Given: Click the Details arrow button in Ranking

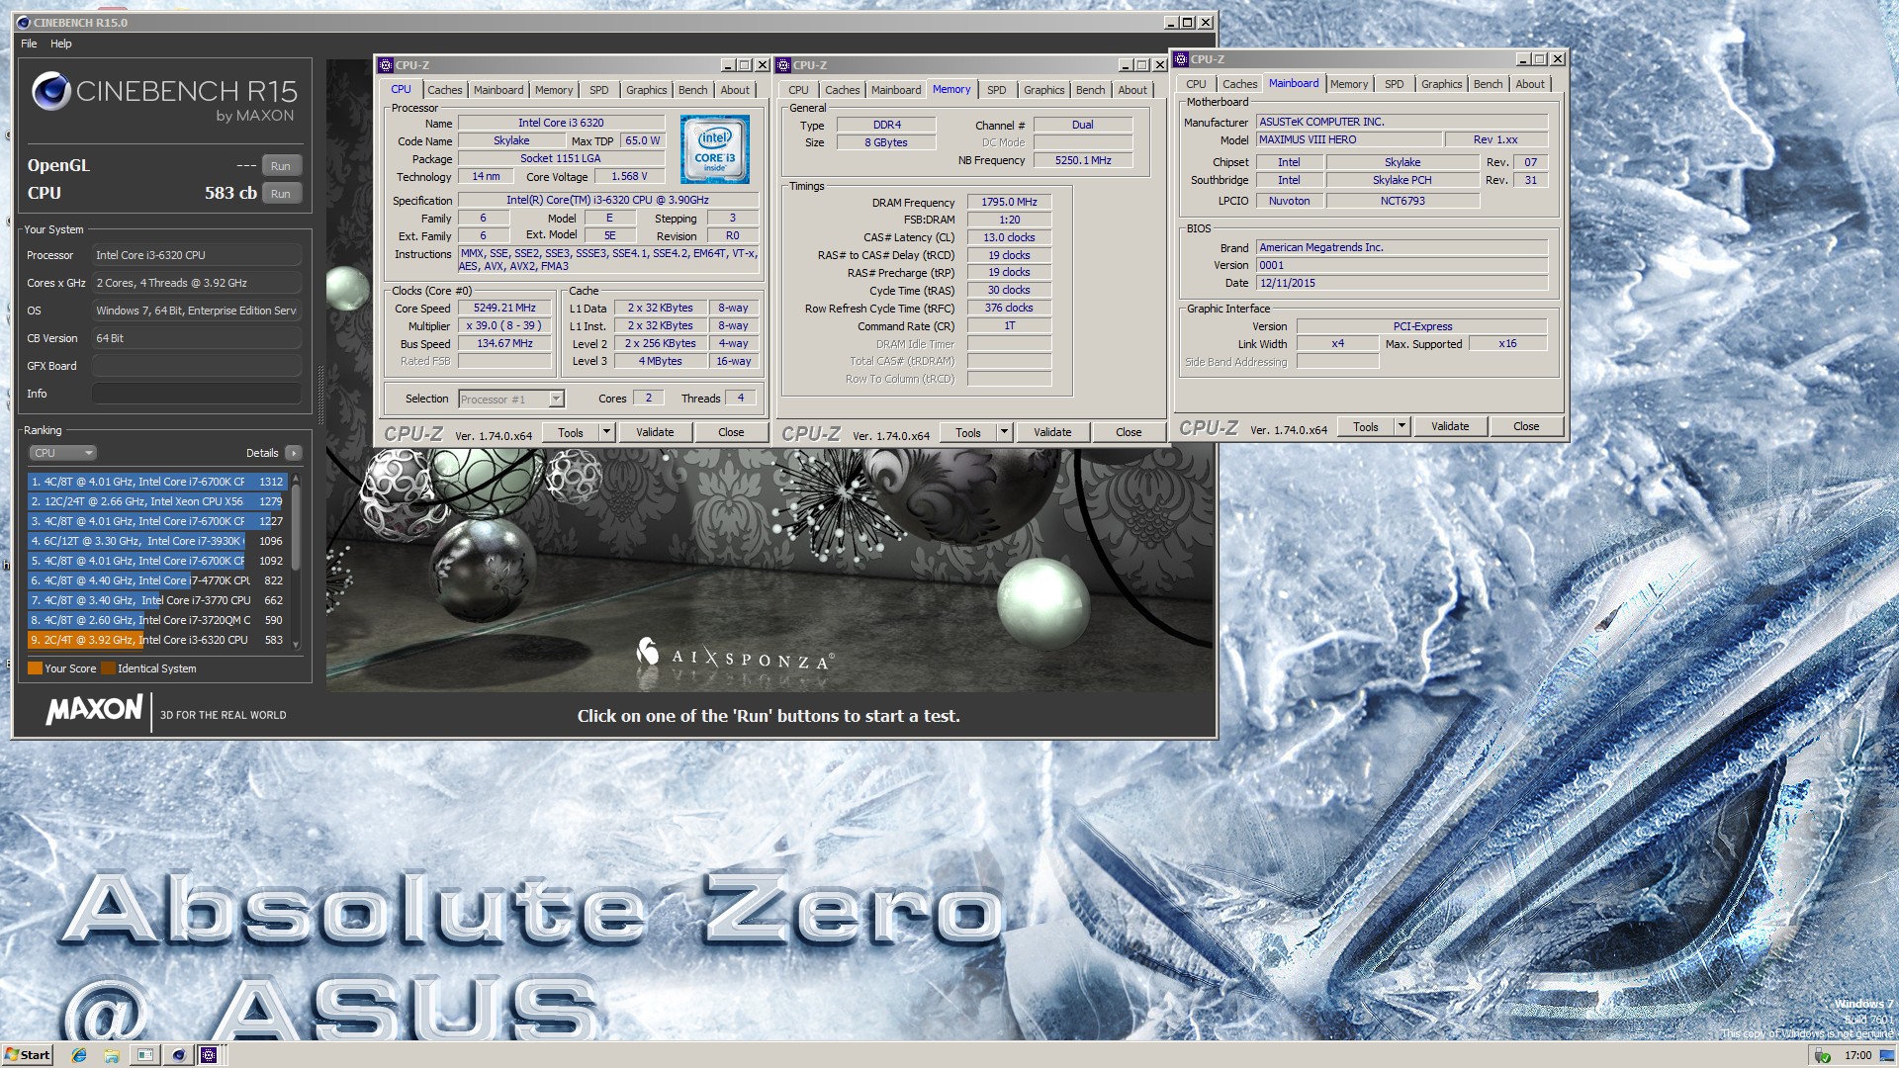Looking at the screenshot, I should (x=293, y=453).
